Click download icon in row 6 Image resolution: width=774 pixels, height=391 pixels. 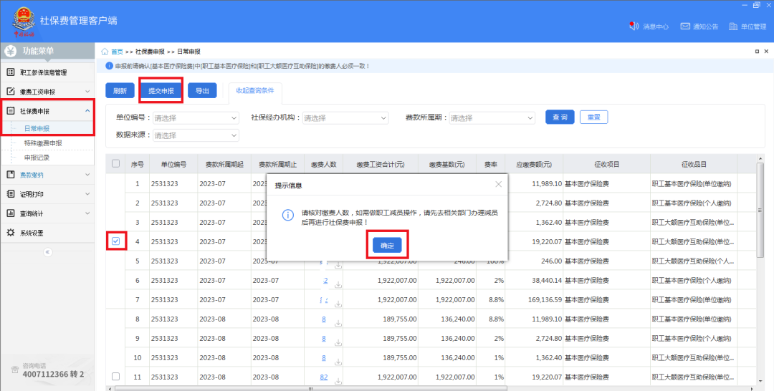point(338,284)
